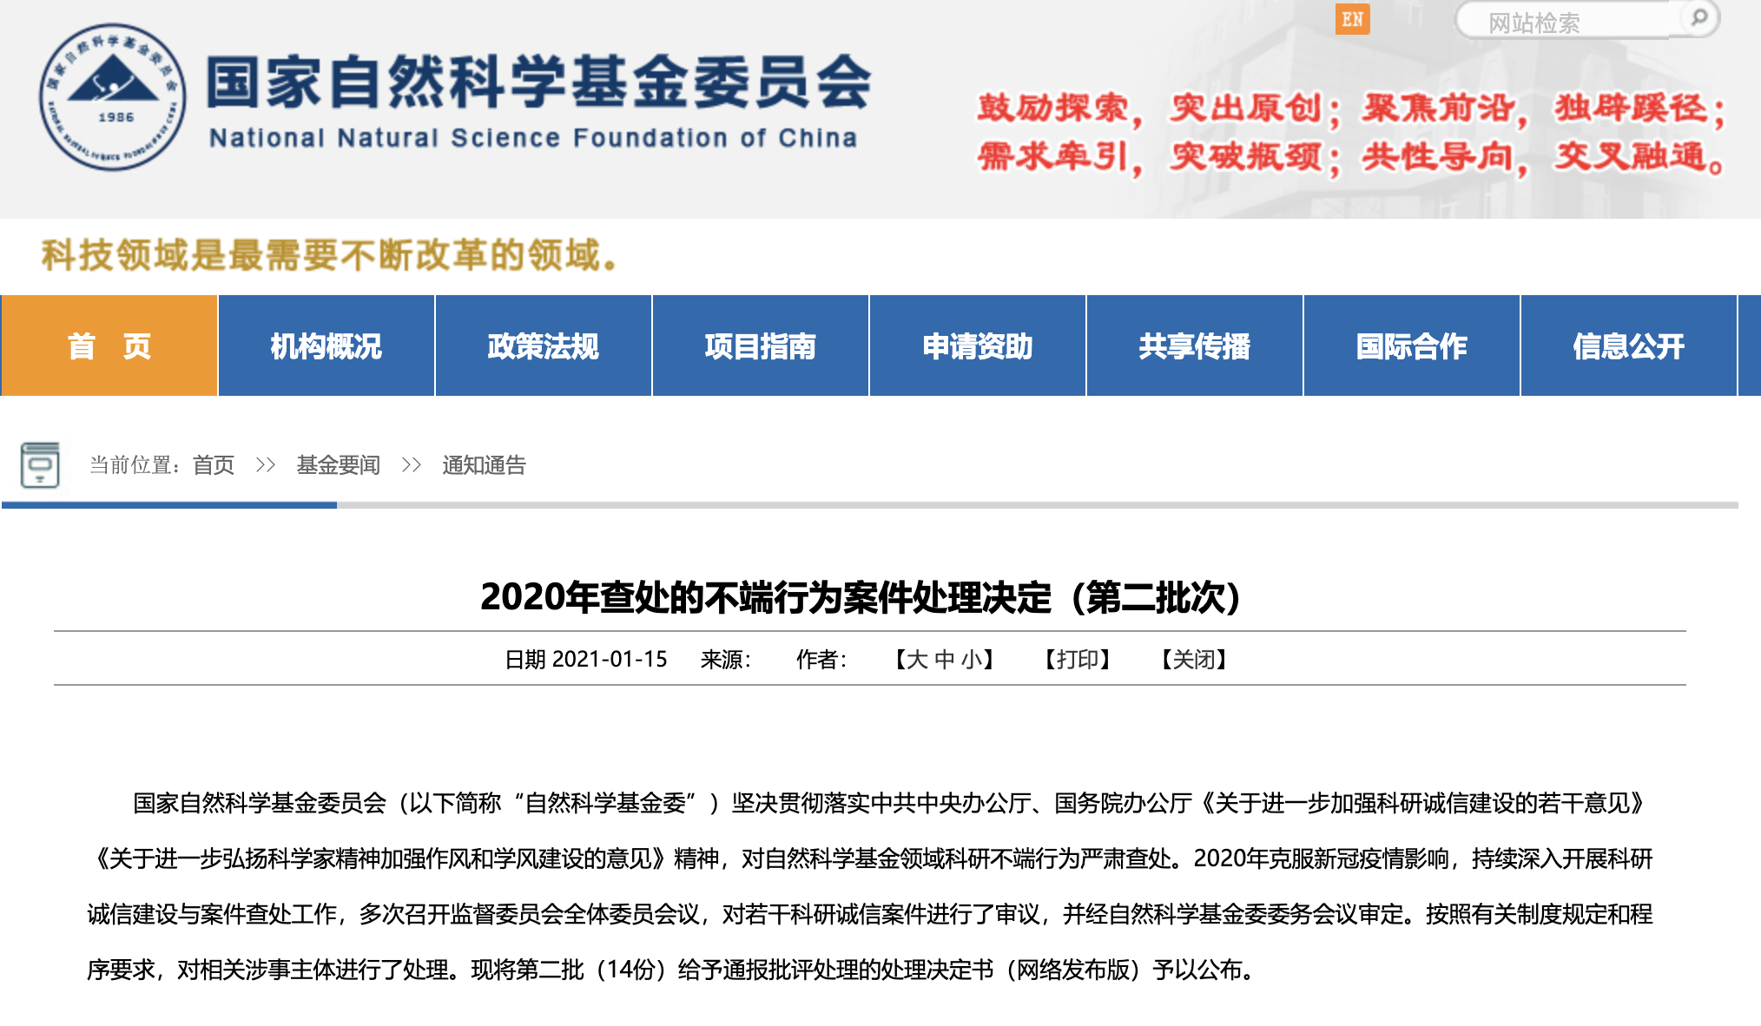Click the slogan 科技领域是最需要不断改革的领域
The width and height of the screenshot is (1761, 1026).
point(329,255)
